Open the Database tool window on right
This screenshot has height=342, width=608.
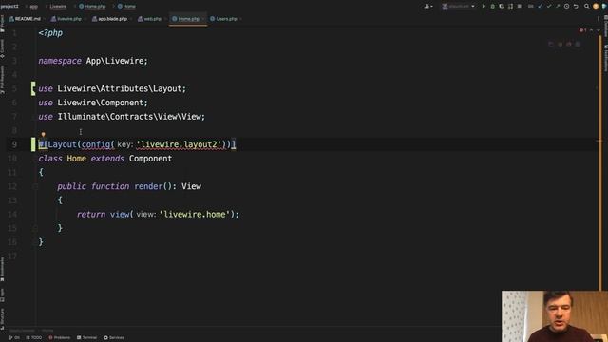606,26
